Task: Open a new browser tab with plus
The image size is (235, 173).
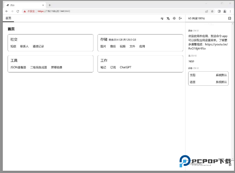Action: click(49, 5)
